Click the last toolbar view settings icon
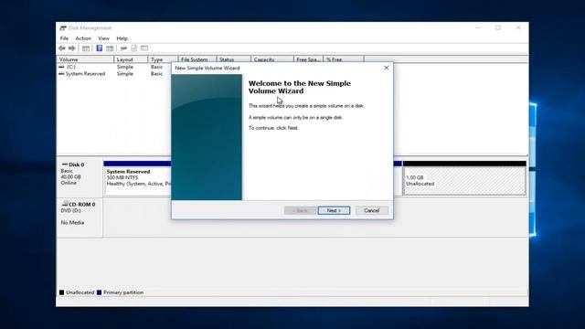 (144, 48)
